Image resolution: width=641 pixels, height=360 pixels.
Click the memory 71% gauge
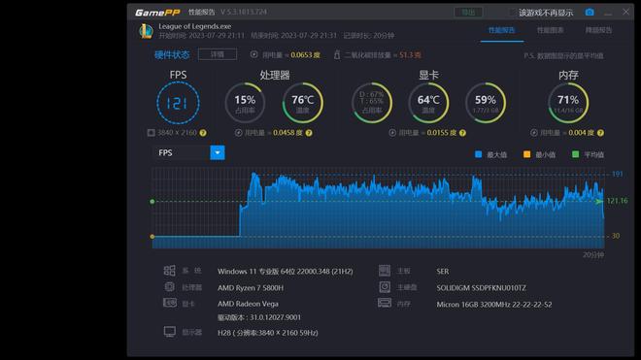point(568,103)
